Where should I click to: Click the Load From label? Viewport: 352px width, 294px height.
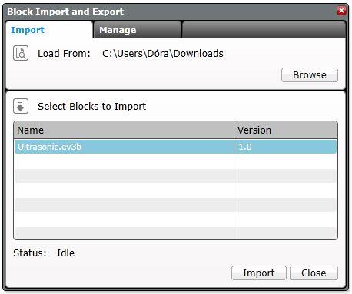coord(64,54)
